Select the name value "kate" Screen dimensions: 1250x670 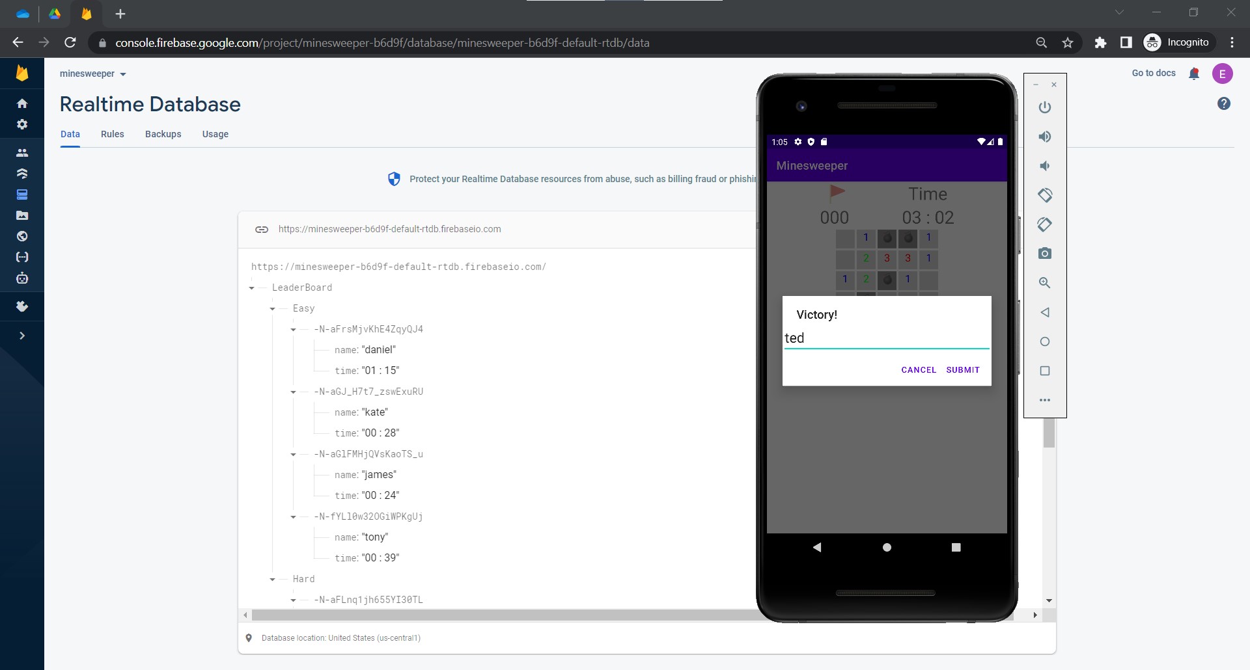pyautogui.click(x=375, y=412)
